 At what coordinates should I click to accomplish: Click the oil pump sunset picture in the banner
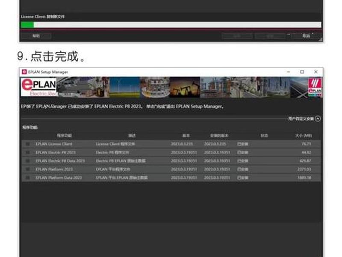[x=185, y=87]
